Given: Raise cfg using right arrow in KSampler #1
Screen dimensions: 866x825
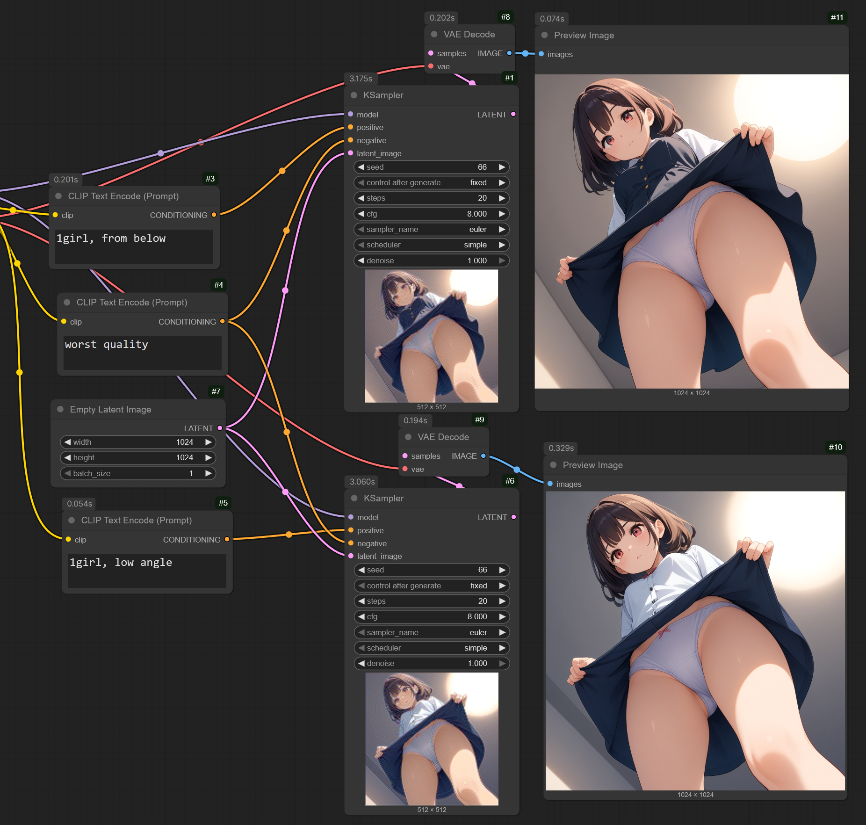Looking at the screenshot, I should 502,214.
